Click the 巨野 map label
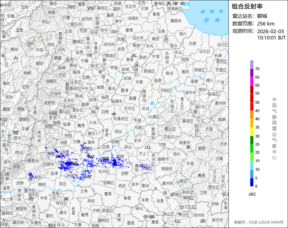The image size is (288, 228). click(125, 173)
